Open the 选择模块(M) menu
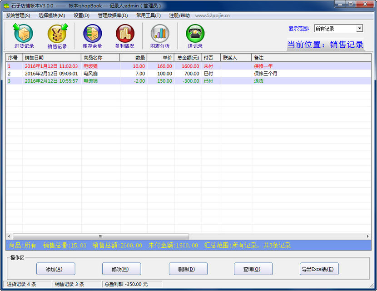377x291 pixels. pos(52,15)
